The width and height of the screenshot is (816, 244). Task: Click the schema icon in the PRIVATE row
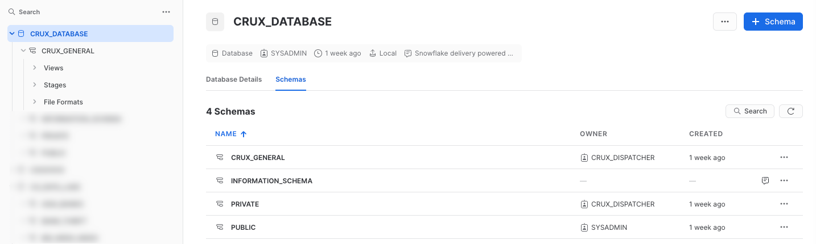click(219, 204)
